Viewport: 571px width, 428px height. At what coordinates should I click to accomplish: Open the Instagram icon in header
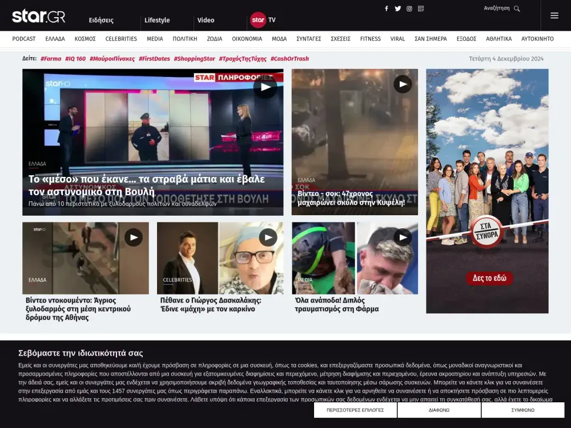[x=409, y=9]
